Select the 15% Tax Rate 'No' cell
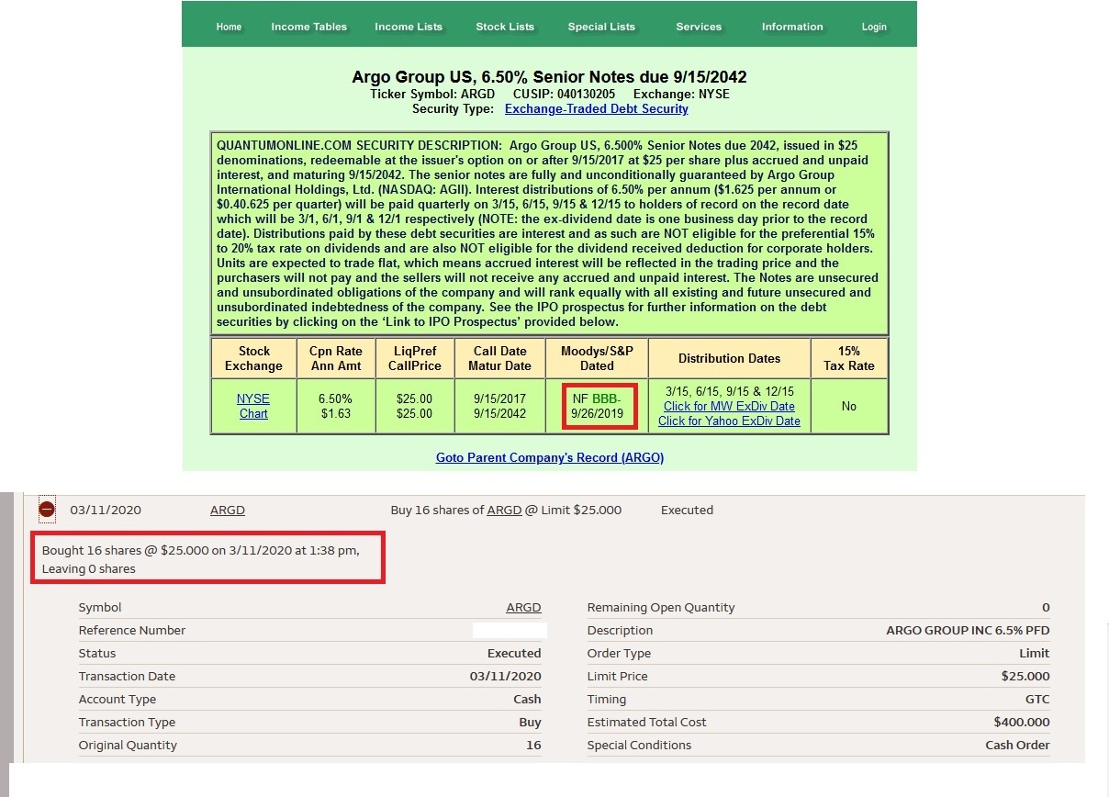Screen dimensions: 1109x797 (x=849, y=406)
